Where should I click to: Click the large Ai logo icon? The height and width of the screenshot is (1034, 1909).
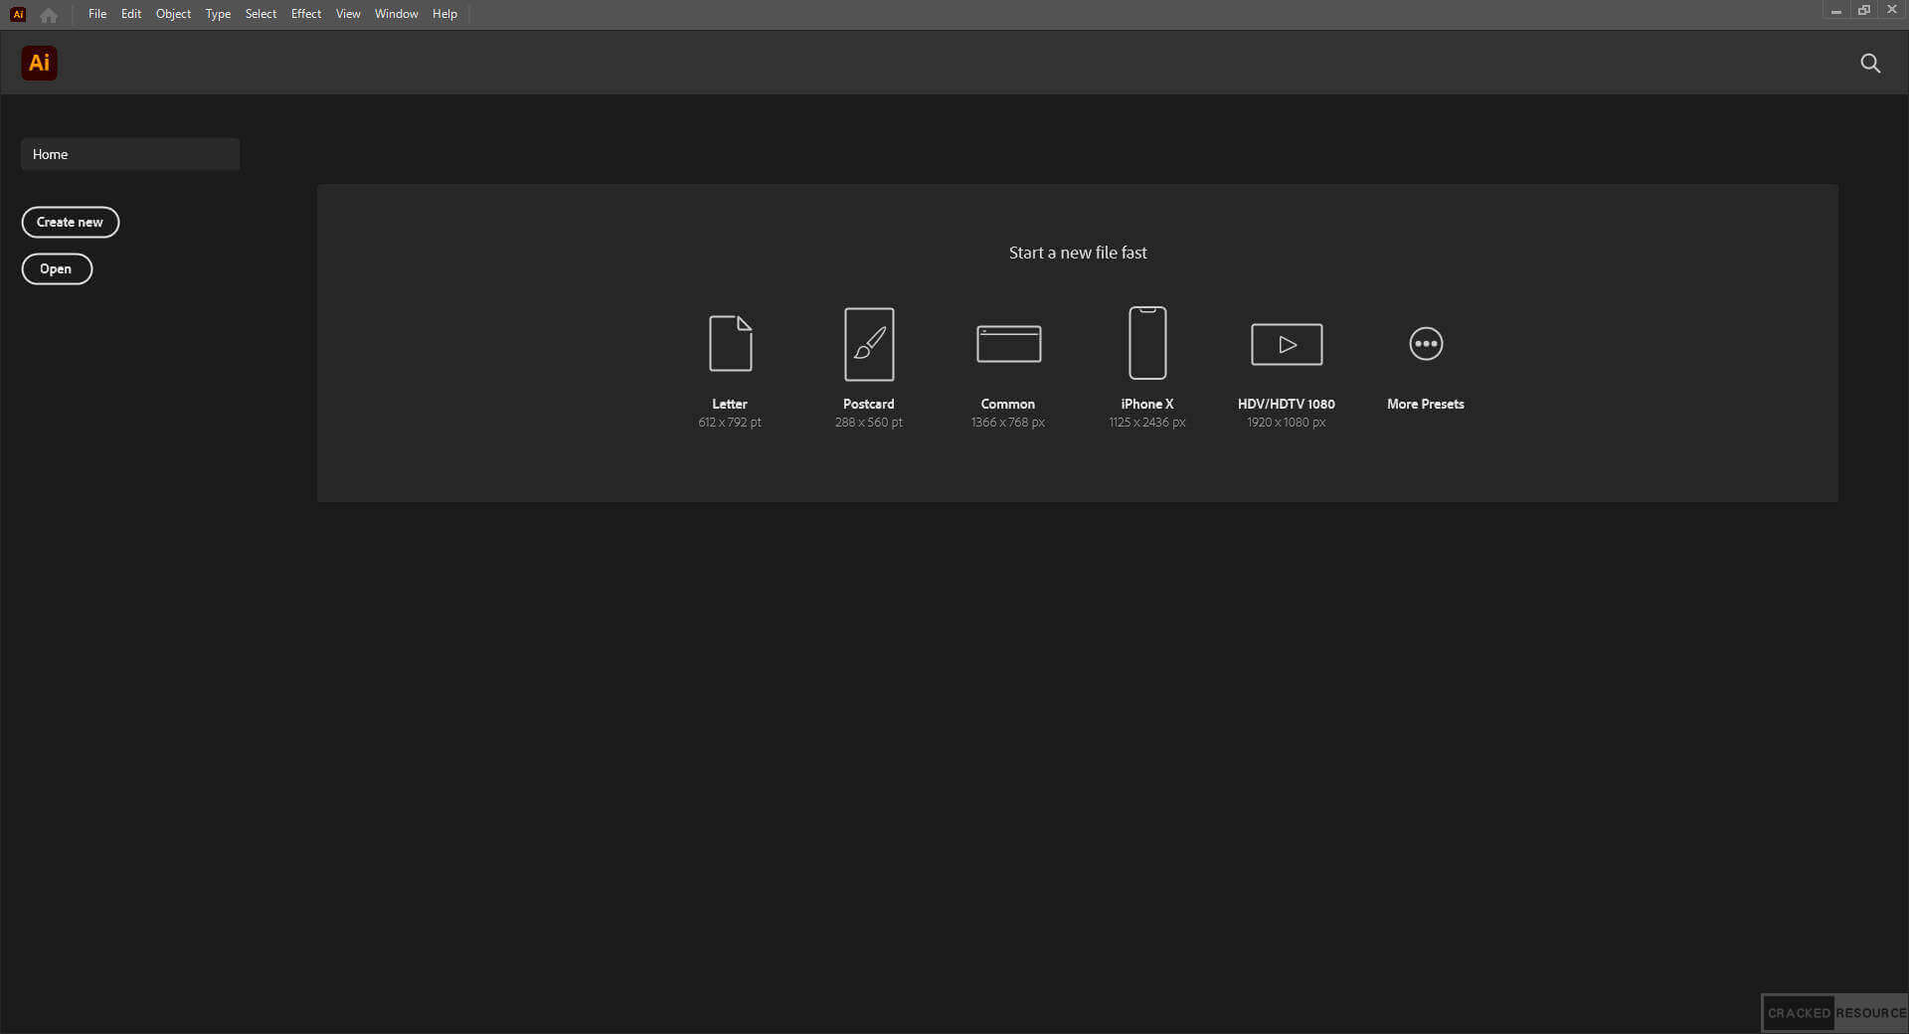tap(39, 63)
